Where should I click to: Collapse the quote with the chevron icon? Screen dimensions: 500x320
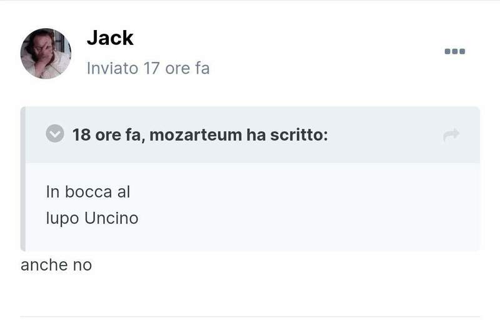(x=56, y=134)
